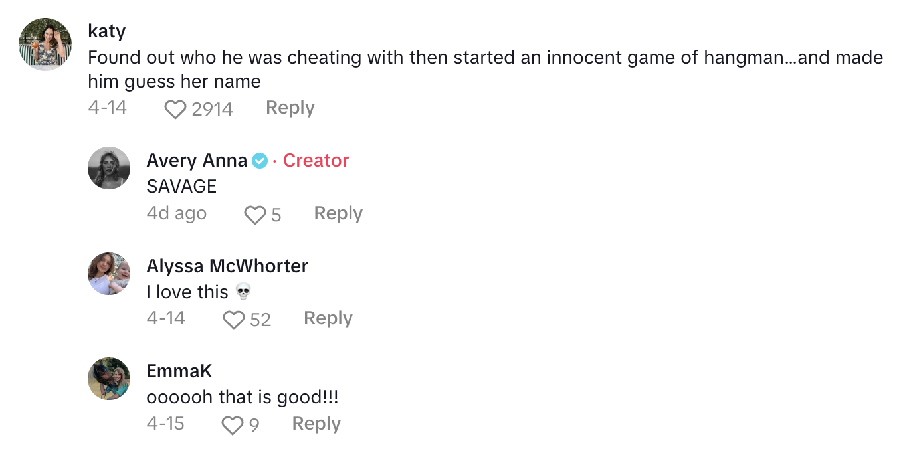The image size is (901, 461).
Task: Open katy's profile picture
Action: pyautogui.click(x=45, y=45)
